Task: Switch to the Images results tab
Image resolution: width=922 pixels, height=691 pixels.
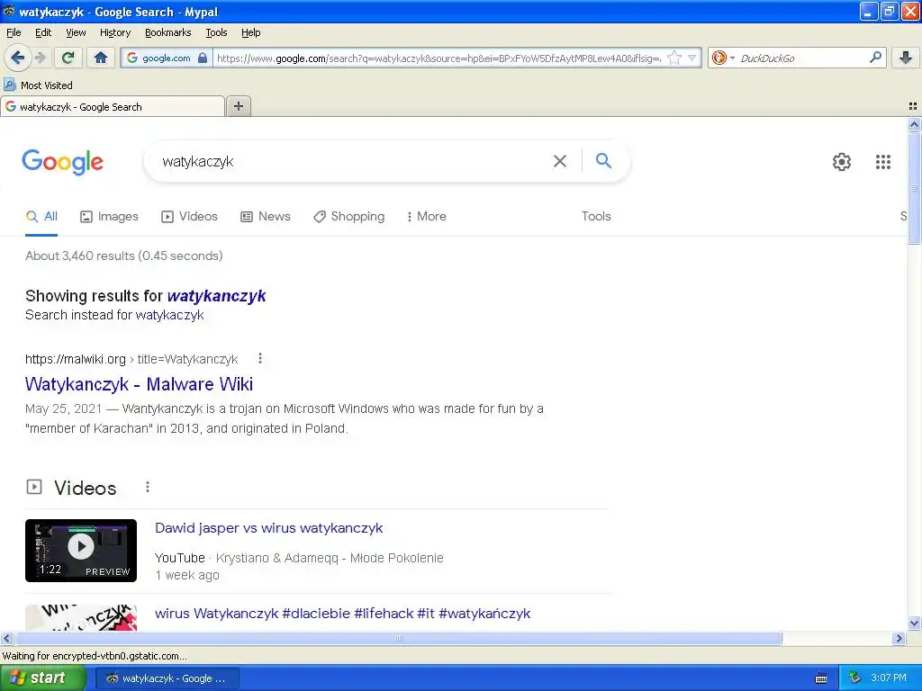Action: coord(109,216)
